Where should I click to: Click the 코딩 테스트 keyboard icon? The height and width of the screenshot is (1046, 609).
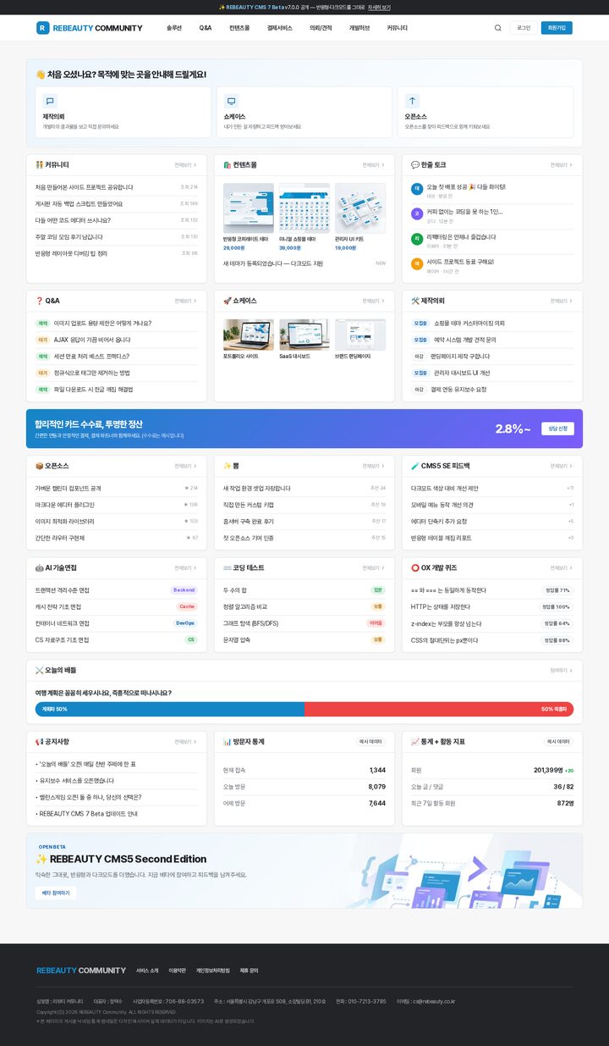227,567
